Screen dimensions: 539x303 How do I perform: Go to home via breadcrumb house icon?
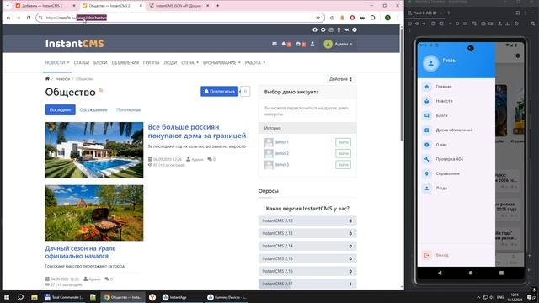click(x=47, y=78)
